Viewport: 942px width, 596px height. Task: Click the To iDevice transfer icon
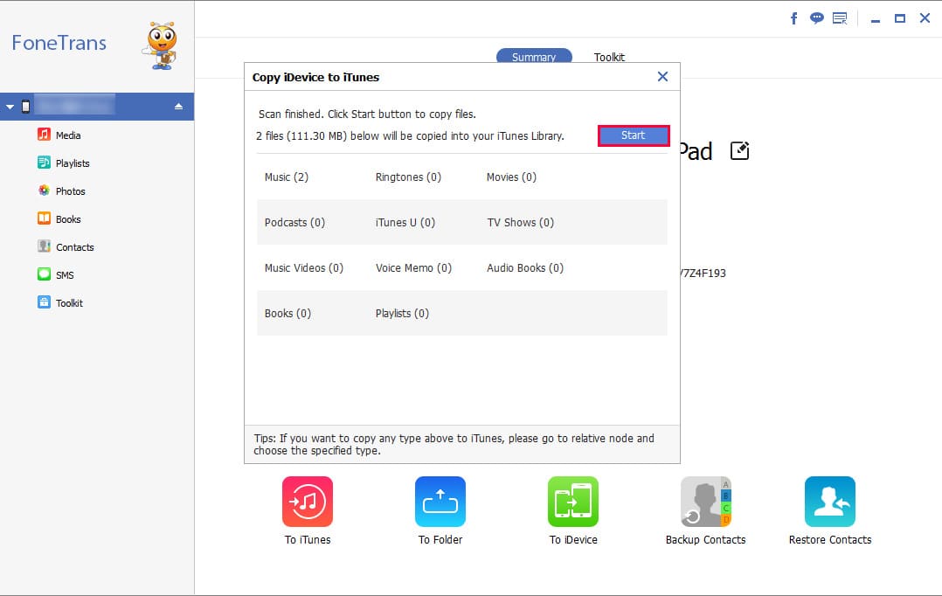(x=573, y=502)
